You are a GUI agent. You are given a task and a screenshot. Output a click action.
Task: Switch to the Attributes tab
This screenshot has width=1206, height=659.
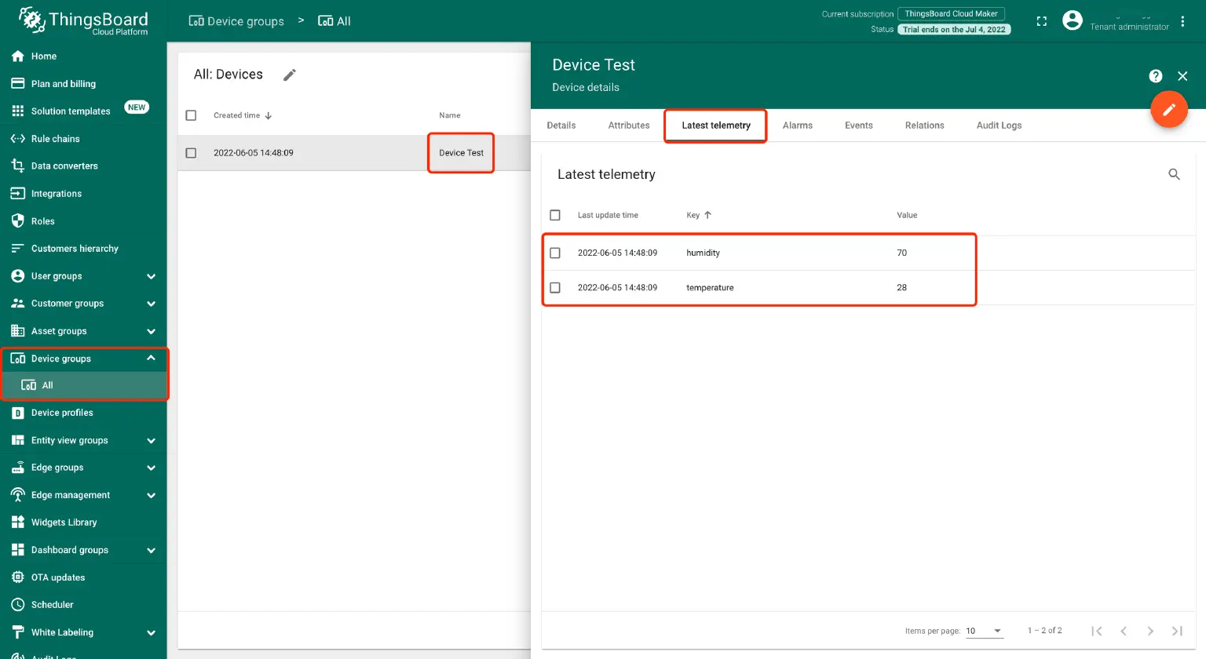(628, 126)
